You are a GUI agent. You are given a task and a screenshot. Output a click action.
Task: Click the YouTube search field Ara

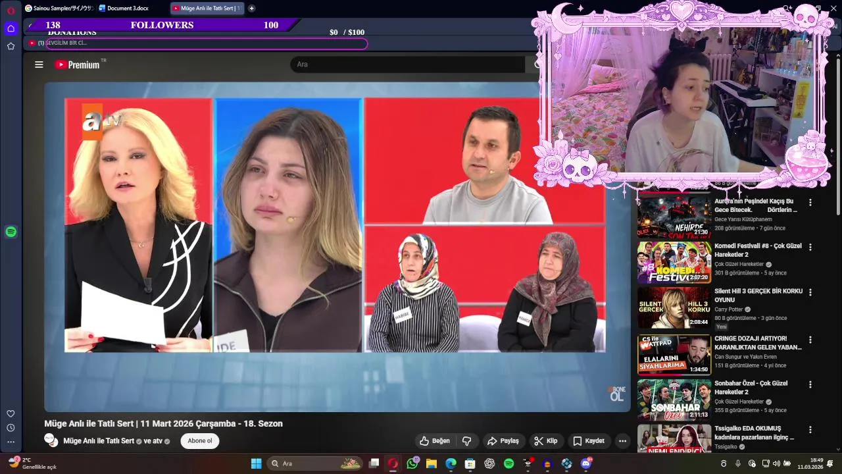pyautogui.click(x=408, y=65)
